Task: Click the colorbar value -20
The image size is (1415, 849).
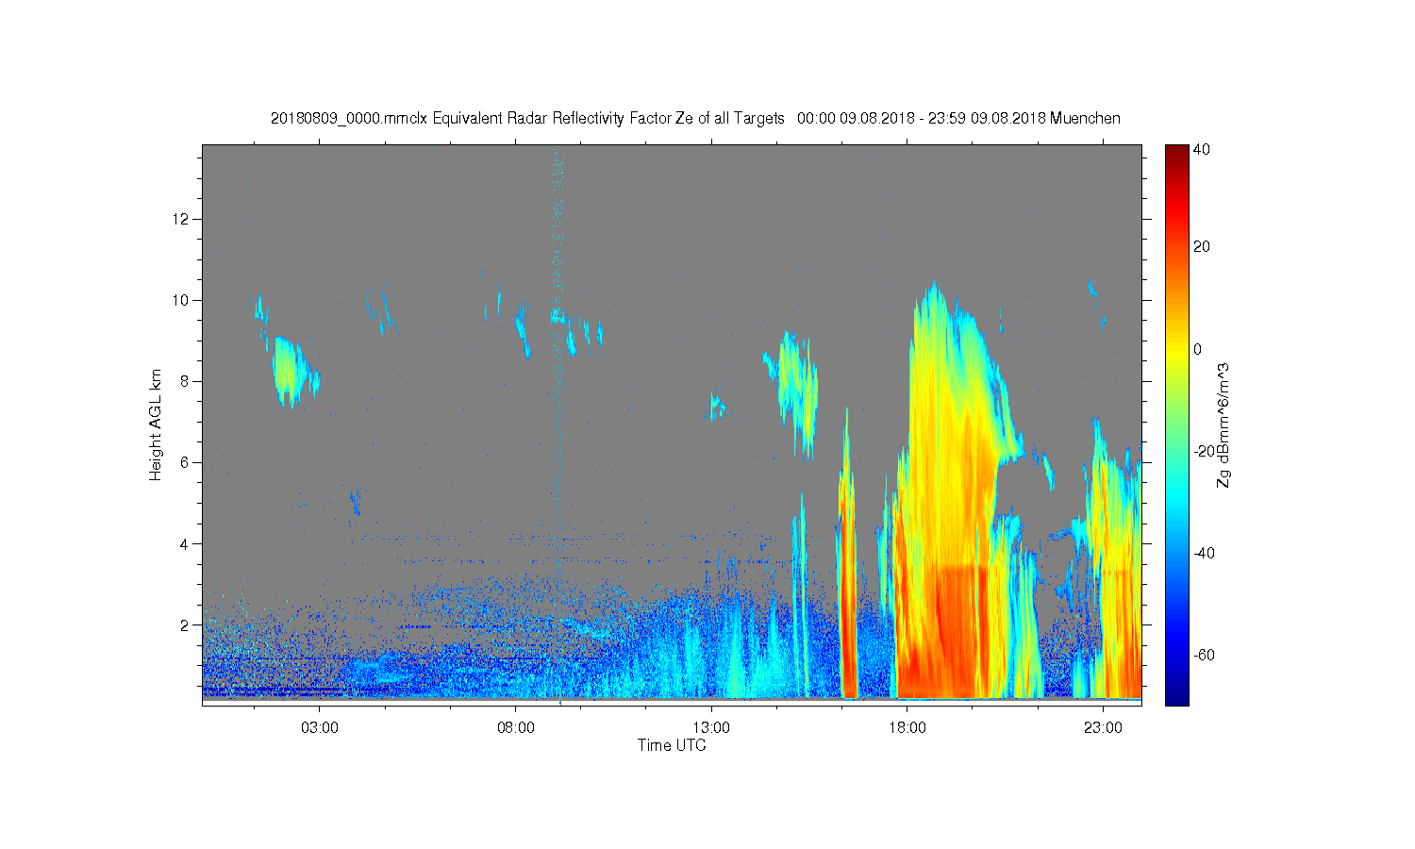Action: click(x=1204, y=451)
